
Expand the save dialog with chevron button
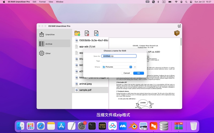135,67
